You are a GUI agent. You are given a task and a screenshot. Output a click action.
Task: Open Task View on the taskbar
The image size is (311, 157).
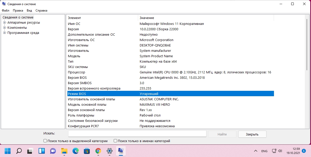click(x=30, y=151)
